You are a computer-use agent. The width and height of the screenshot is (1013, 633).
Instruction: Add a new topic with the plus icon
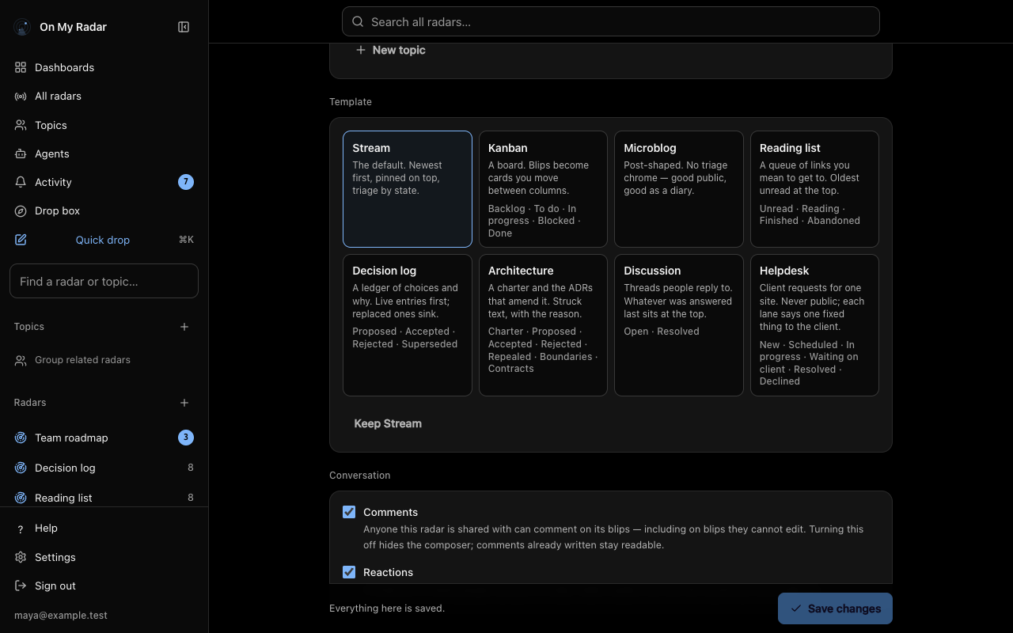184,327
